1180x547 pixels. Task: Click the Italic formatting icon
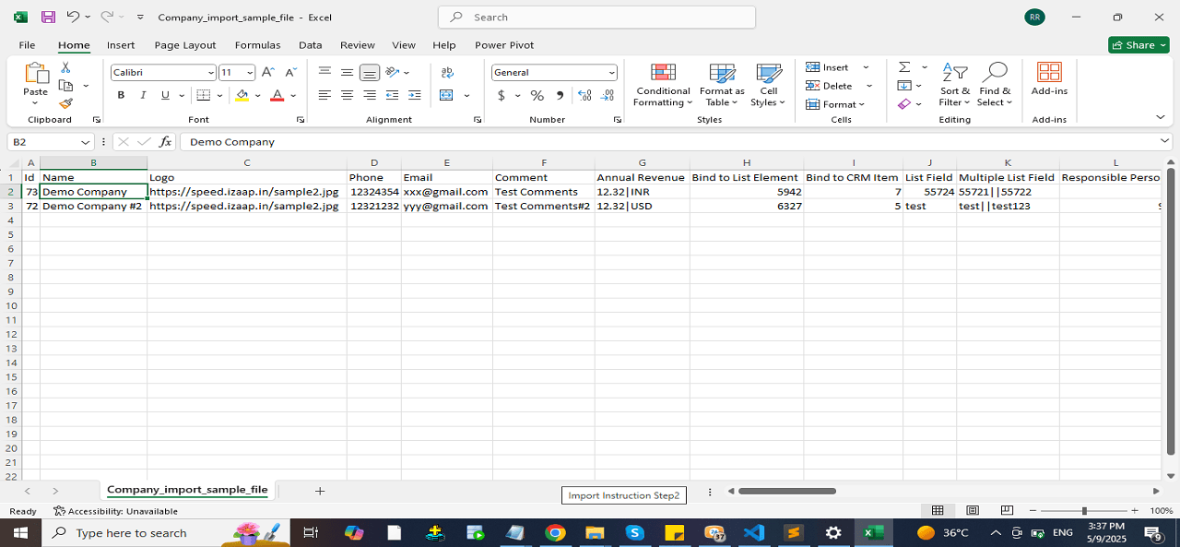tap(142, 94)
